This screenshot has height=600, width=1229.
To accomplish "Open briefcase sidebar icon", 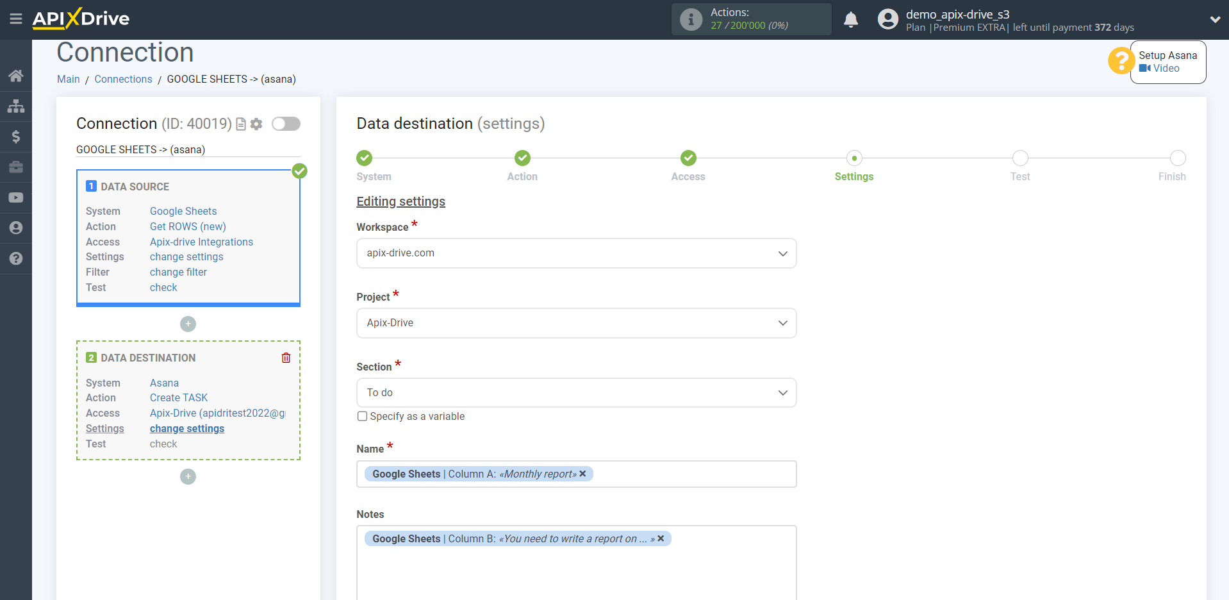I will pos(16,167).
